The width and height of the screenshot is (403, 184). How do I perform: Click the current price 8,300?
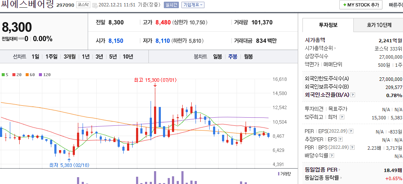tap(17, 27)
